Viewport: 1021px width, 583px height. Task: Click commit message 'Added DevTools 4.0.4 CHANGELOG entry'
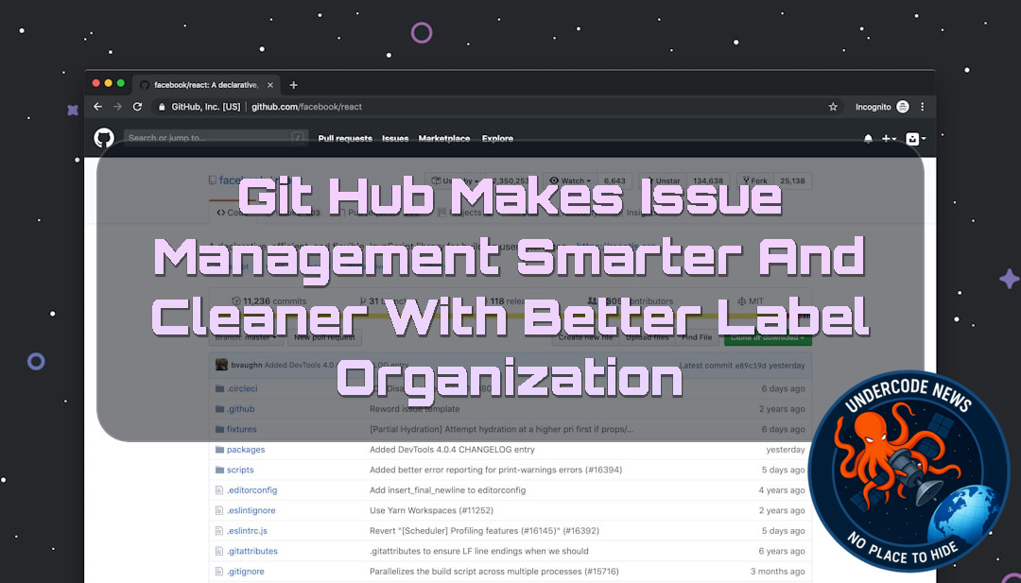452,450
